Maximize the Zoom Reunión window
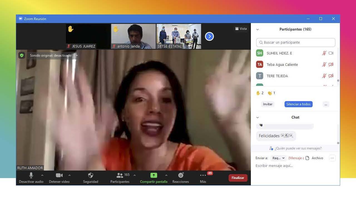 point(321,19)
